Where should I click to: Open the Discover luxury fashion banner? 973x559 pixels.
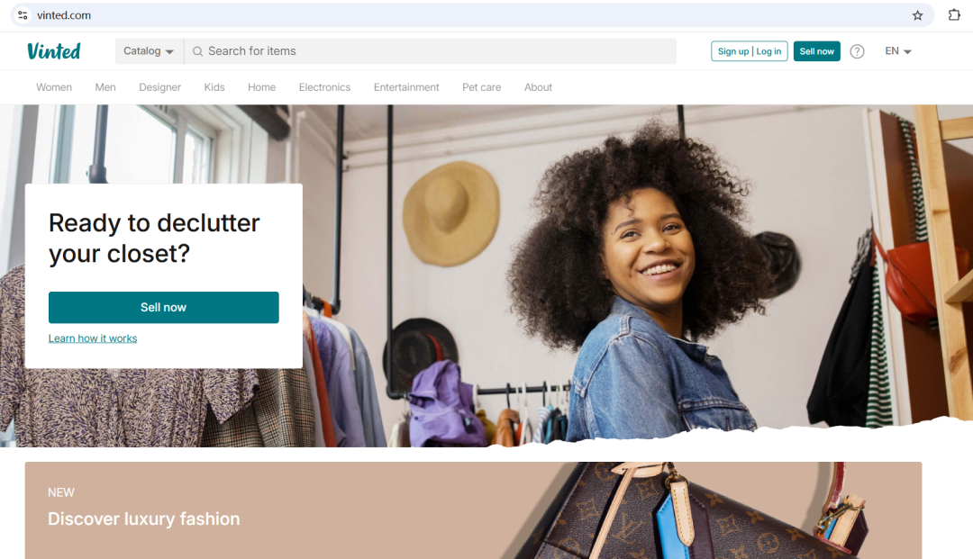(474, 510)
